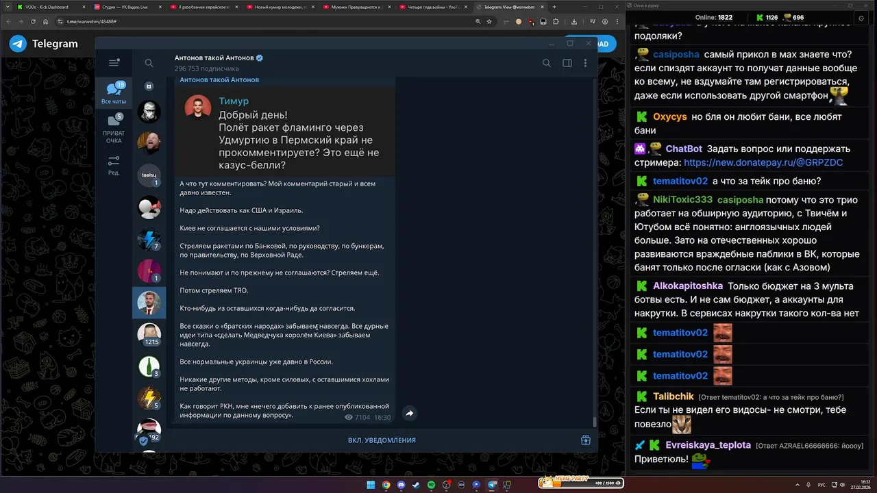Click ВКЛ. УВЕДОМЛЕНИЯ to unmute channel

382,440
